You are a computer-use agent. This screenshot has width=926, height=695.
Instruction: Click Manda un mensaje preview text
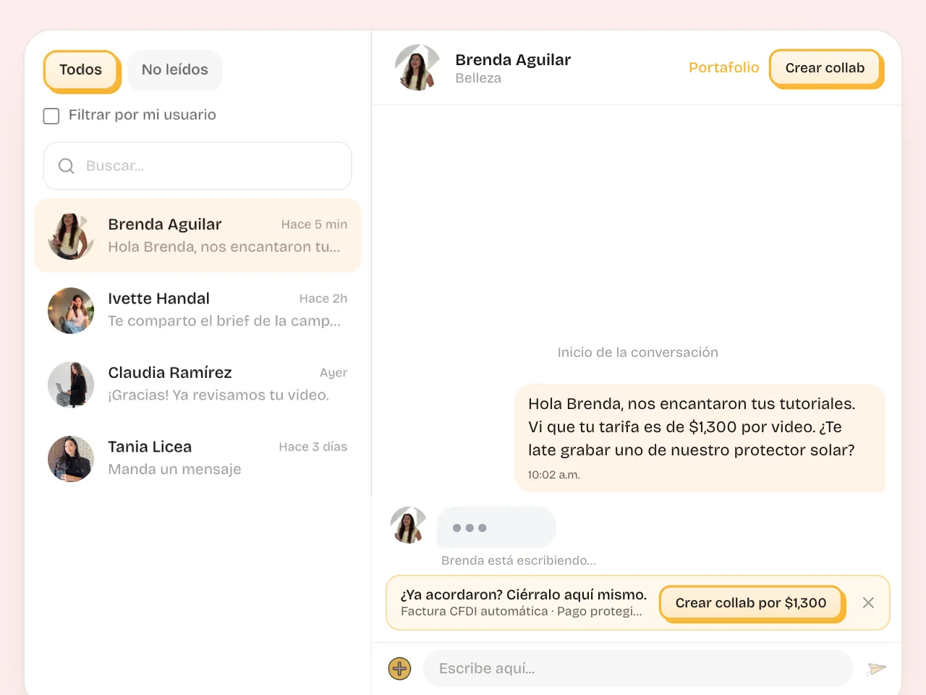click(x=174, y=469)
